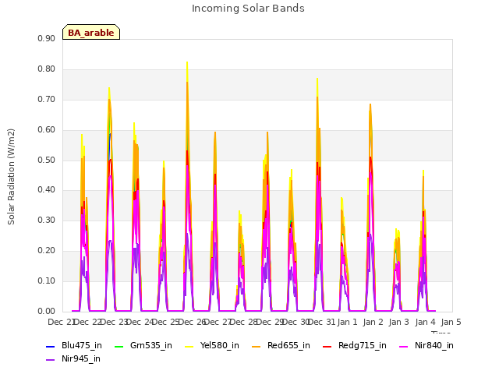Click the 0.60 y-axis tick label
The width and height of the screenshot is (499, 374).
47,130
